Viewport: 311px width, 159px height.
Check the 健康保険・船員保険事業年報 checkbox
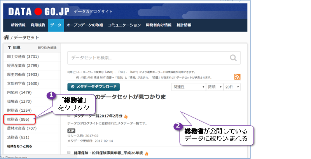click(x=69, y=152)
